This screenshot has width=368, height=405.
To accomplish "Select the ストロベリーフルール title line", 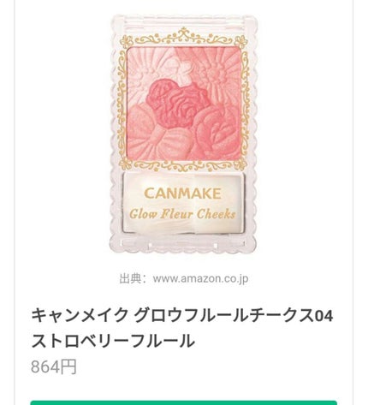I will pos(113,341).
